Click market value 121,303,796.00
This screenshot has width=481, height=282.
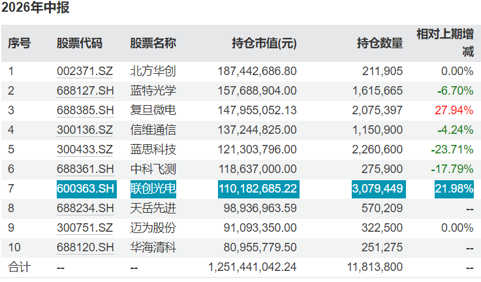pyautogui.click(x=257, y=149)
